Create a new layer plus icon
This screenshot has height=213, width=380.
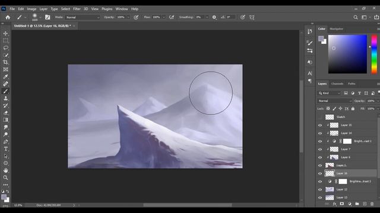[x=365, y=204]
